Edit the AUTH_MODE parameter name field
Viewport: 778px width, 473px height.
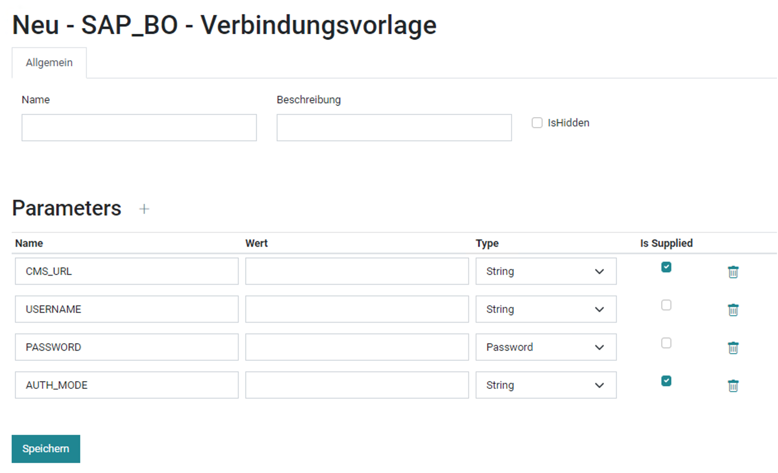[x=127, y=385]
